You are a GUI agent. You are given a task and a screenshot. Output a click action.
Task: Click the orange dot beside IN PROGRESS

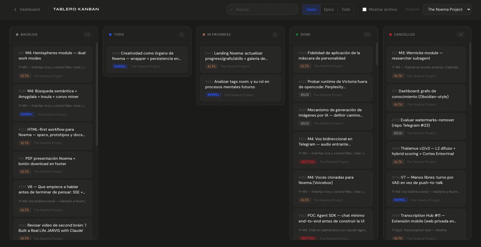(x=204, y=35)
